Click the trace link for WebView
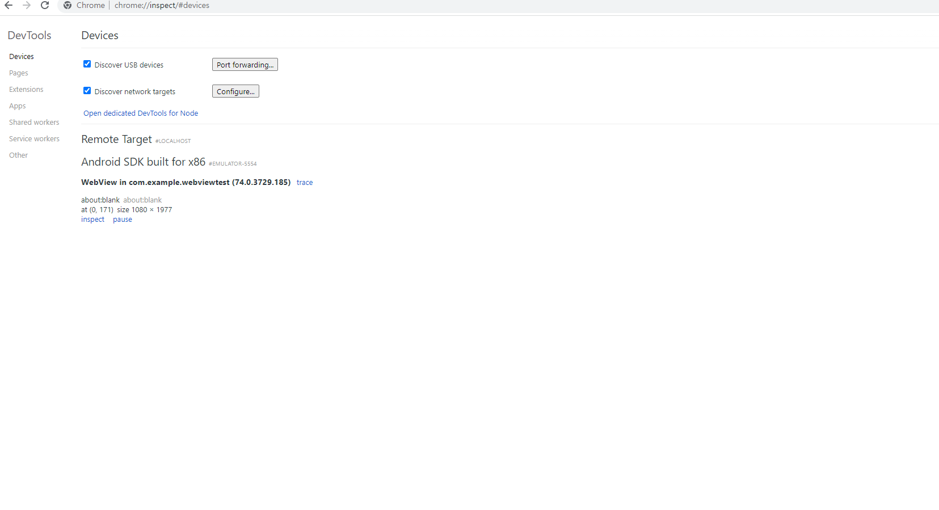This screenshot has width=939, height=510. point(305,183)
